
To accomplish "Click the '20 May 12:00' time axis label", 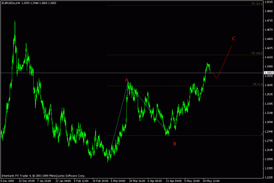I will [x=211, y=181].
